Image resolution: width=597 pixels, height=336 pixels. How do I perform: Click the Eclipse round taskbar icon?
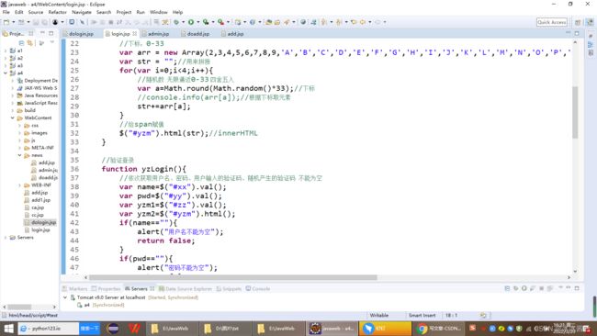113,328
